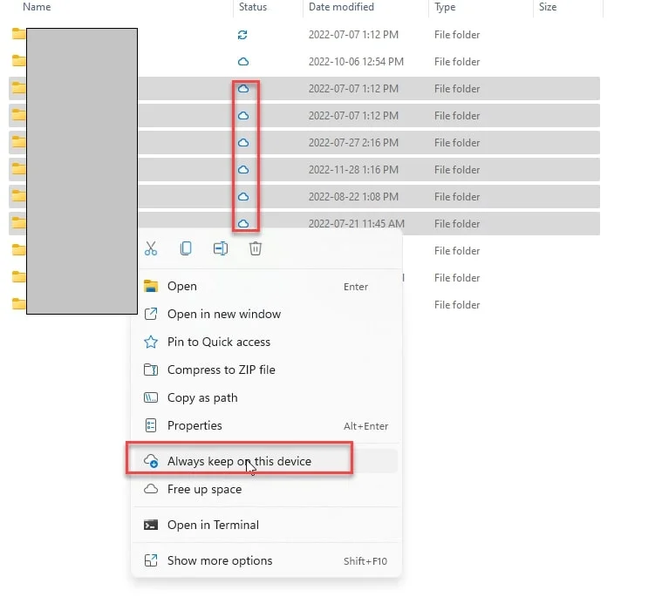Click File folder type in 2022-10-06 row
The width and height of the screenshot is (662, 597).
[457, 62]
